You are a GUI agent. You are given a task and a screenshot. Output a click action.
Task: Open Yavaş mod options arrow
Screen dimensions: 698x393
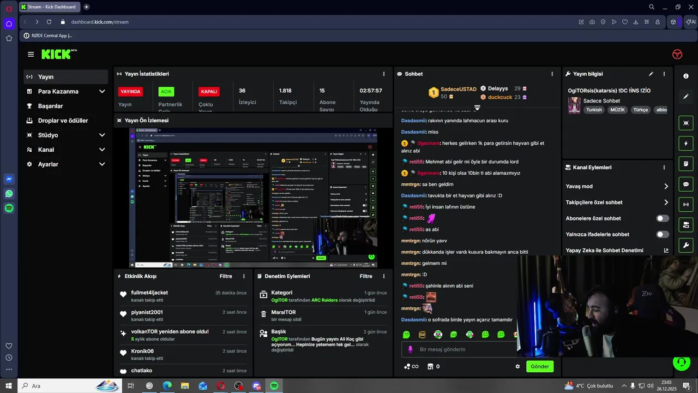coord(666,186)
